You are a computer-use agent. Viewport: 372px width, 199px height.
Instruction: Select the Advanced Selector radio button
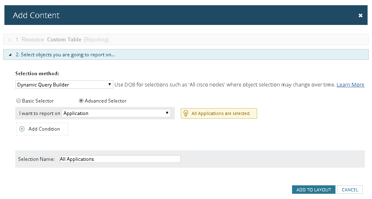81,101
